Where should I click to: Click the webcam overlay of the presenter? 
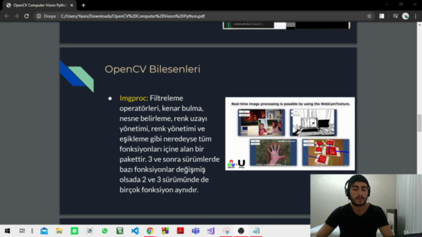coord(366,205)
